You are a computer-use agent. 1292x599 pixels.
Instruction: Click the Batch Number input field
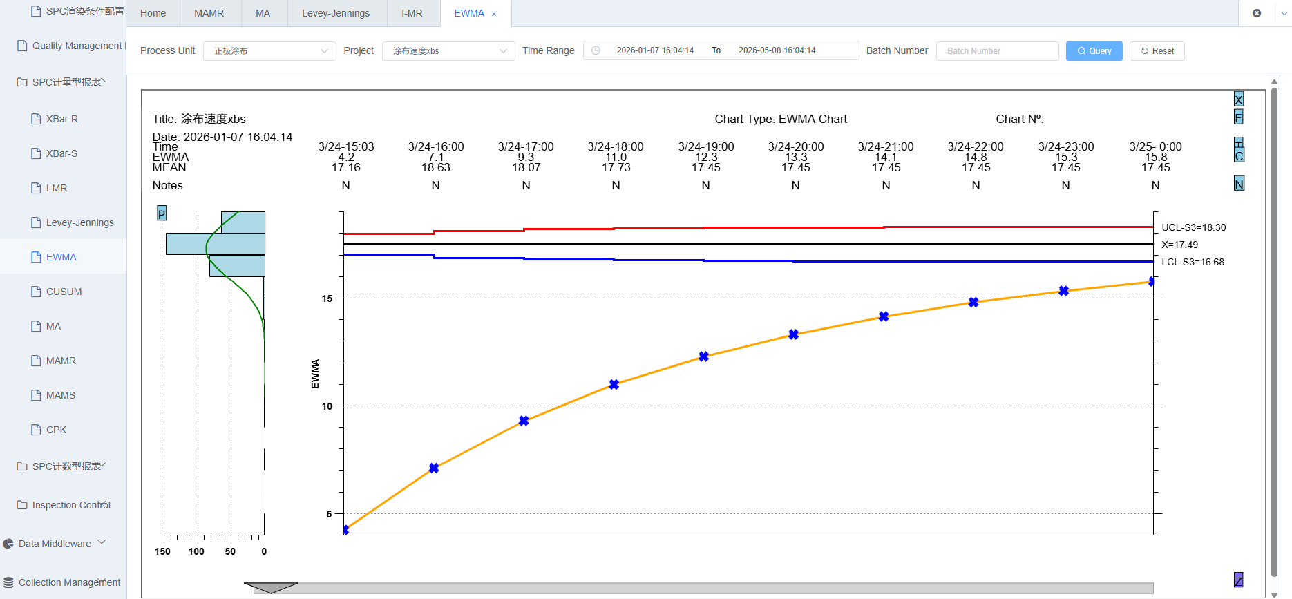pos(997,50)
